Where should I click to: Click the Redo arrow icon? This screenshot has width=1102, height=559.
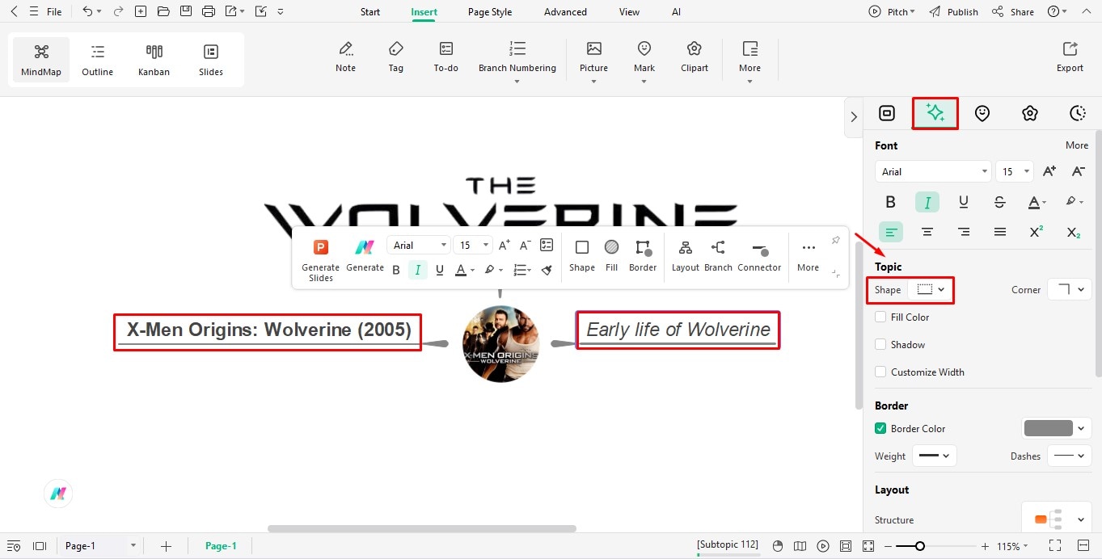(118, 11)
